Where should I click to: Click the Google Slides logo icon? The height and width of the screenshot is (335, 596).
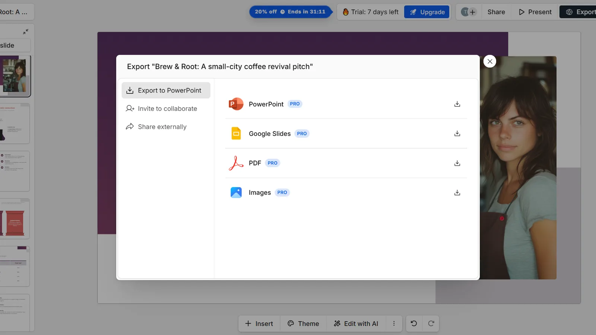(x=236, y=133)
